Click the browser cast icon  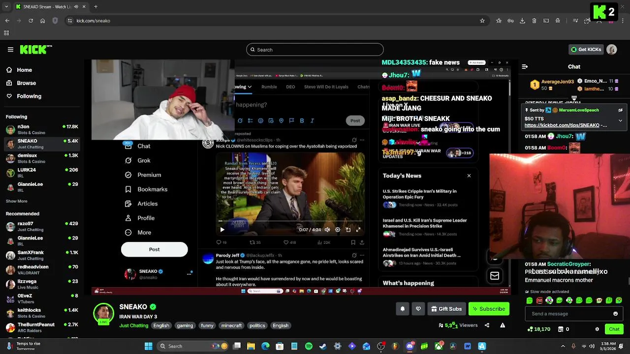coord(546,21)
